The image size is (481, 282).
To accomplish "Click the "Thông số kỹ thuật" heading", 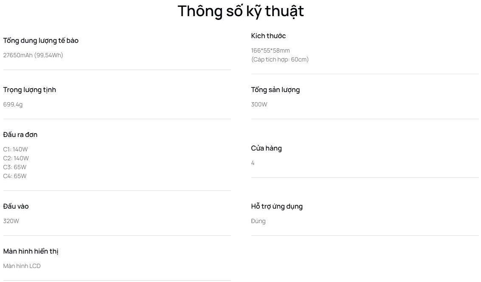I will point(240,11).
